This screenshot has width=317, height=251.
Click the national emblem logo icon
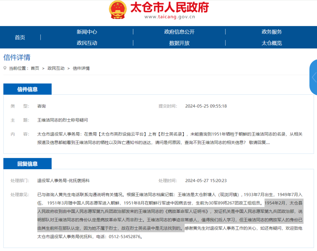coord(118,10)
